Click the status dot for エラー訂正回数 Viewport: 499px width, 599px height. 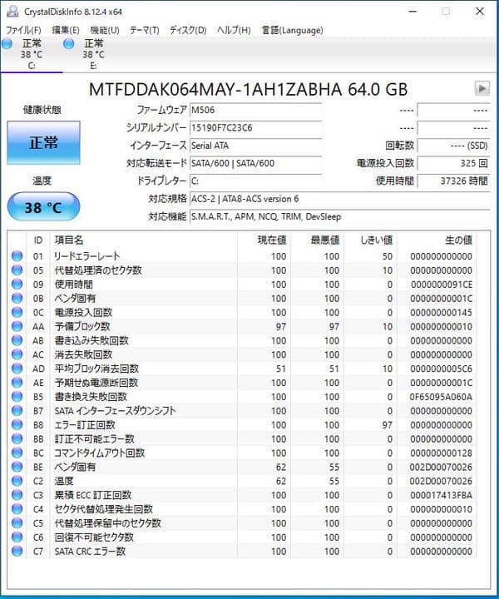[x=17, y=425]
